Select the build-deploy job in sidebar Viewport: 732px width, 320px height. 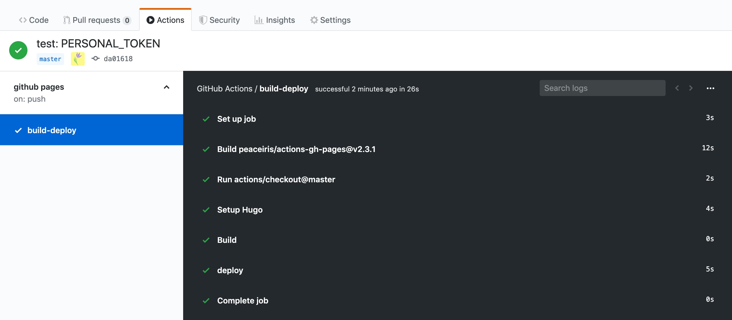[x=52, y=130]
